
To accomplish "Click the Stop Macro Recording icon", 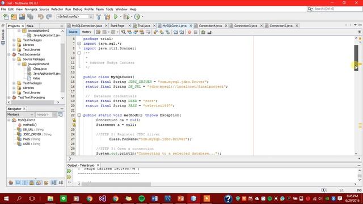I will (196, 32).
